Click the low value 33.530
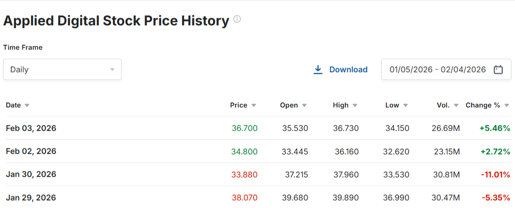This screenshot has height=208, width=515. click(x=396, y=174)
